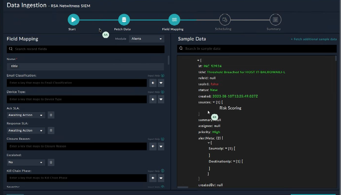This screenshot has width=341, height=195.
Task: Collapse the SourceIp array node
Action: click(226, 149)
